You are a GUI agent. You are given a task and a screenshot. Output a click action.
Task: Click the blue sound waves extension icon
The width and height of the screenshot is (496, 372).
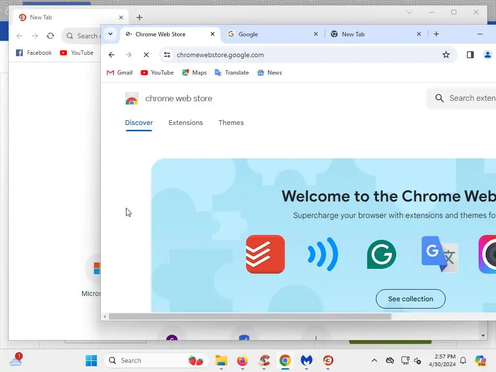pos(323,254)
